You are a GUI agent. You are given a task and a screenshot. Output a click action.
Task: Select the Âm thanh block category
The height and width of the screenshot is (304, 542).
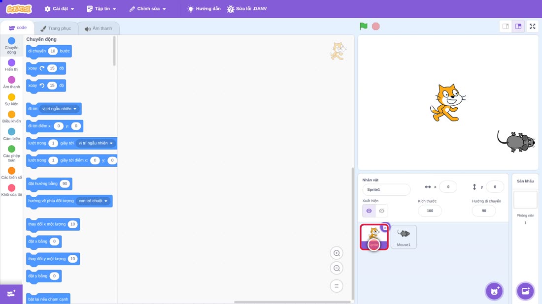click(11, 83)
